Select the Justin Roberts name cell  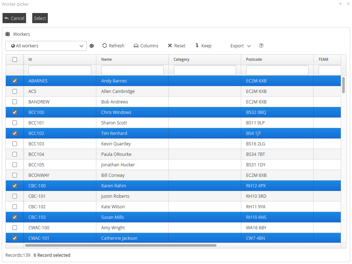(132, 196)
